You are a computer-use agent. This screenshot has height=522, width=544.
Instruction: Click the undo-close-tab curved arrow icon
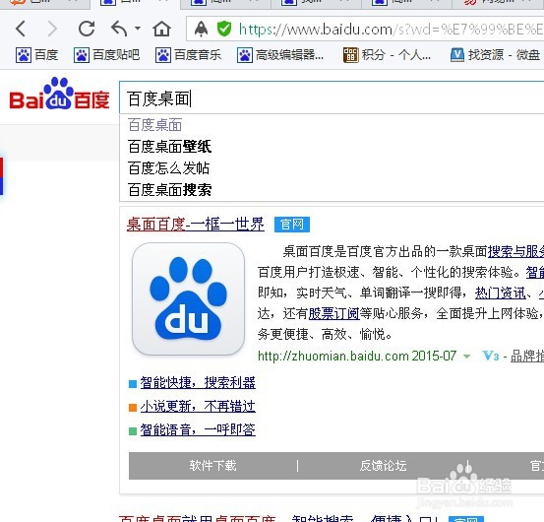point(119,29)
